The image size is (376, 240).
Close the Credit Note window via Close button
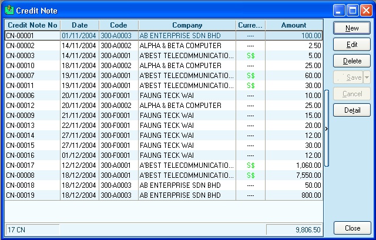tap(352, 228)
